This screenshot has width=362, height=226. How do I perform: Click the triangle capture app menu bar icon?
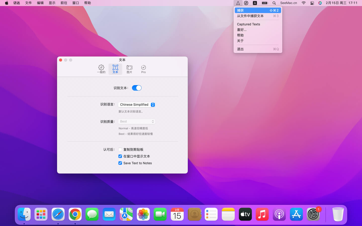point(238,3)
